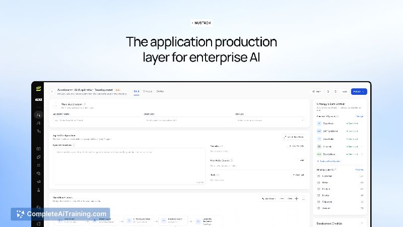Click the fullscreen icon on workflow canvas
Screen dimensions: 403x227
(303, 199)
